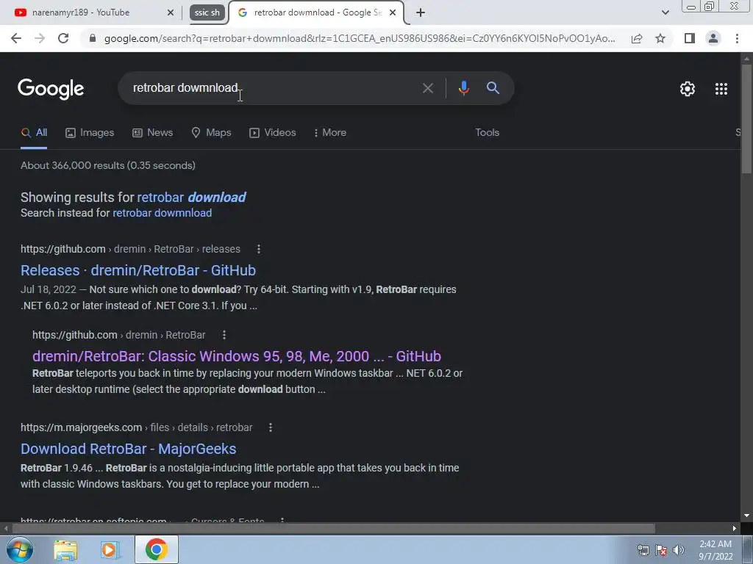
Task: Click the About 366,000 results text
Action: 108,165
